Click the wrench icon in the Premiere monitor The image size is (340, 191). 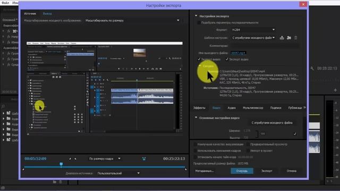coord(312,68)
